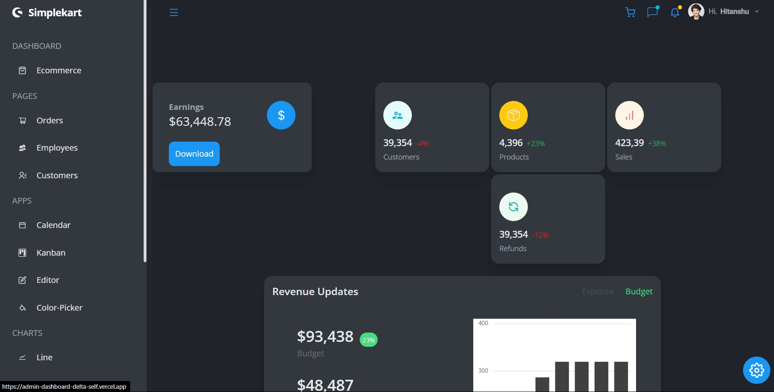This screenshot has width=774, height=392.
Task: Click the Revenue Updates heading
Action: click(x=315, y=291)
